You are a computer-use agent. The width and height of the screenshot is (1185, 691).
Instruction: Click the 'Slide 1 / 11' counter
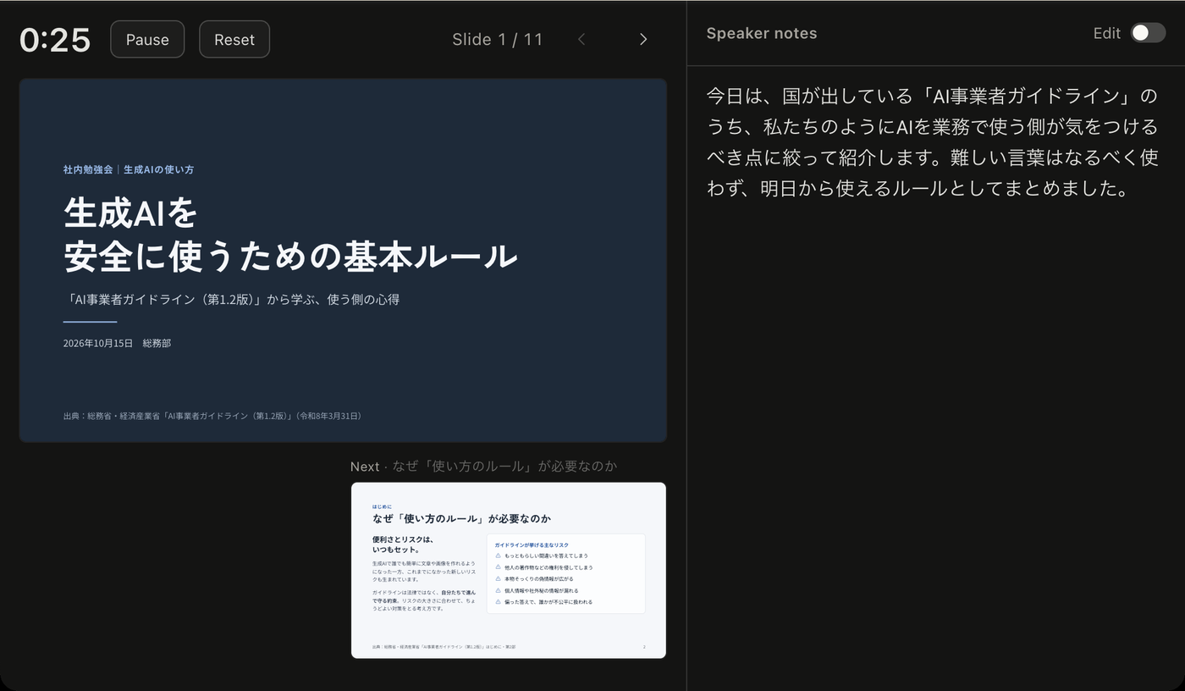click(498, 39)
